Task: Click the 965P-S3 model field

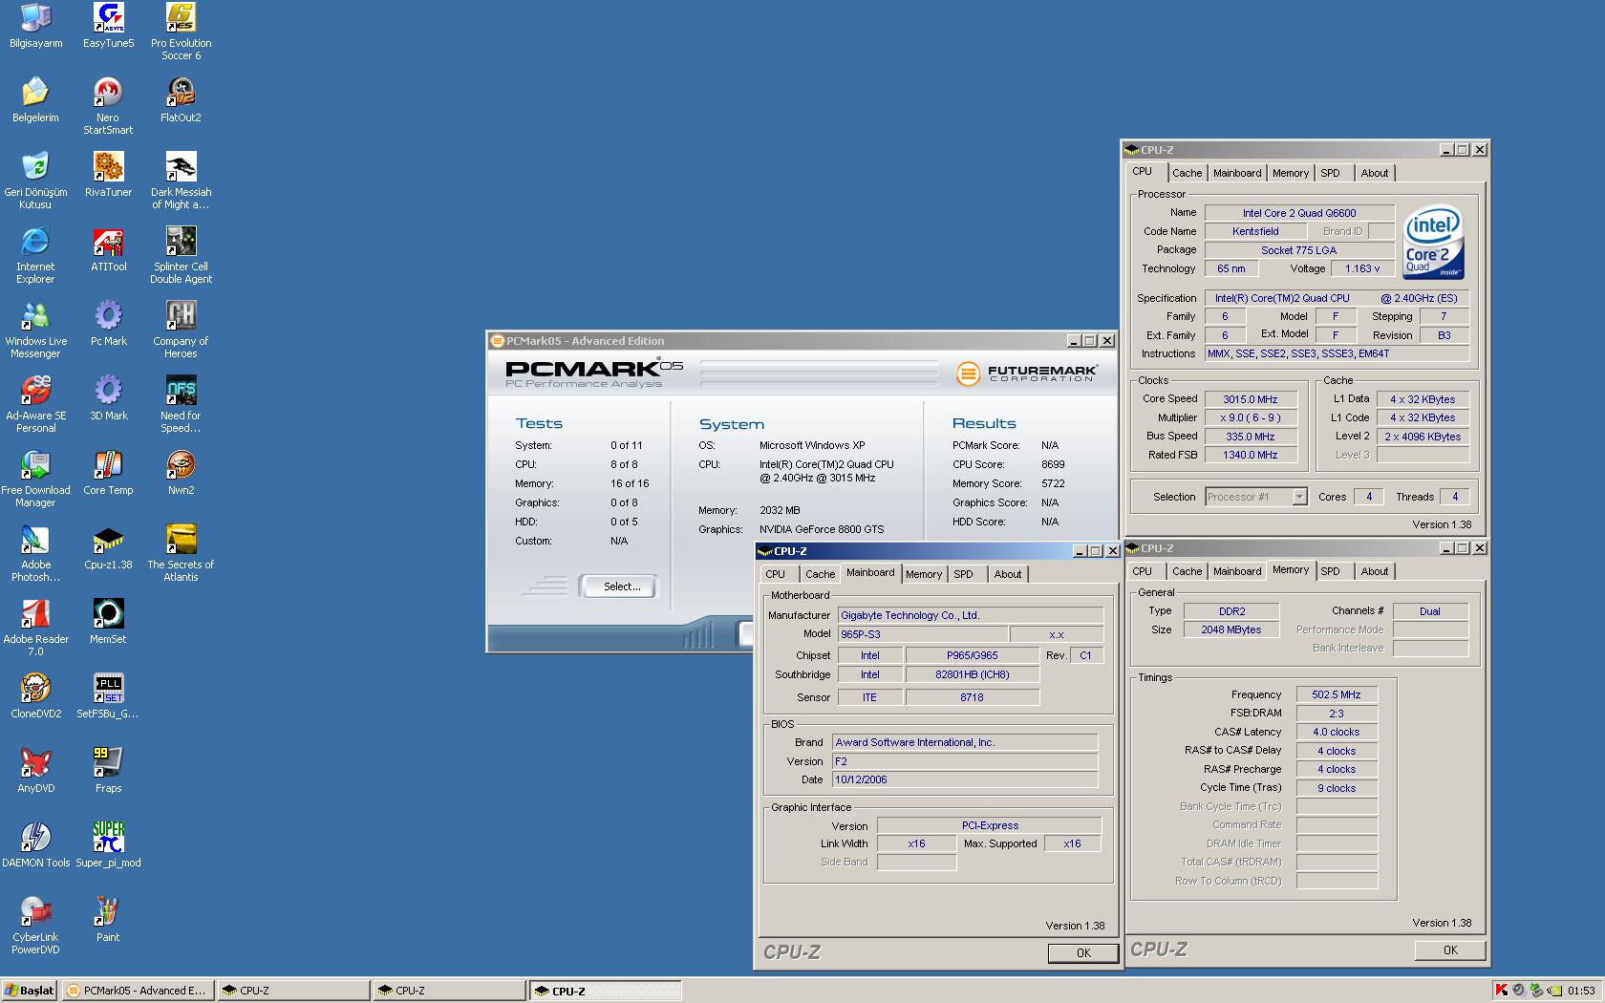Action: 923,634
